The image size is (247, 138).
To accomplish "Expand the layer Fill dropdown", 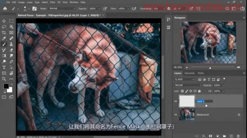I will point(224,91).
